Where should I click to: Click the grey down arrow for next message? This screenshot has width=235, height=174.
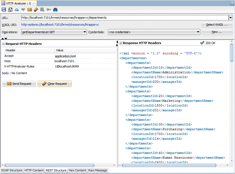[x=23, y=10]
